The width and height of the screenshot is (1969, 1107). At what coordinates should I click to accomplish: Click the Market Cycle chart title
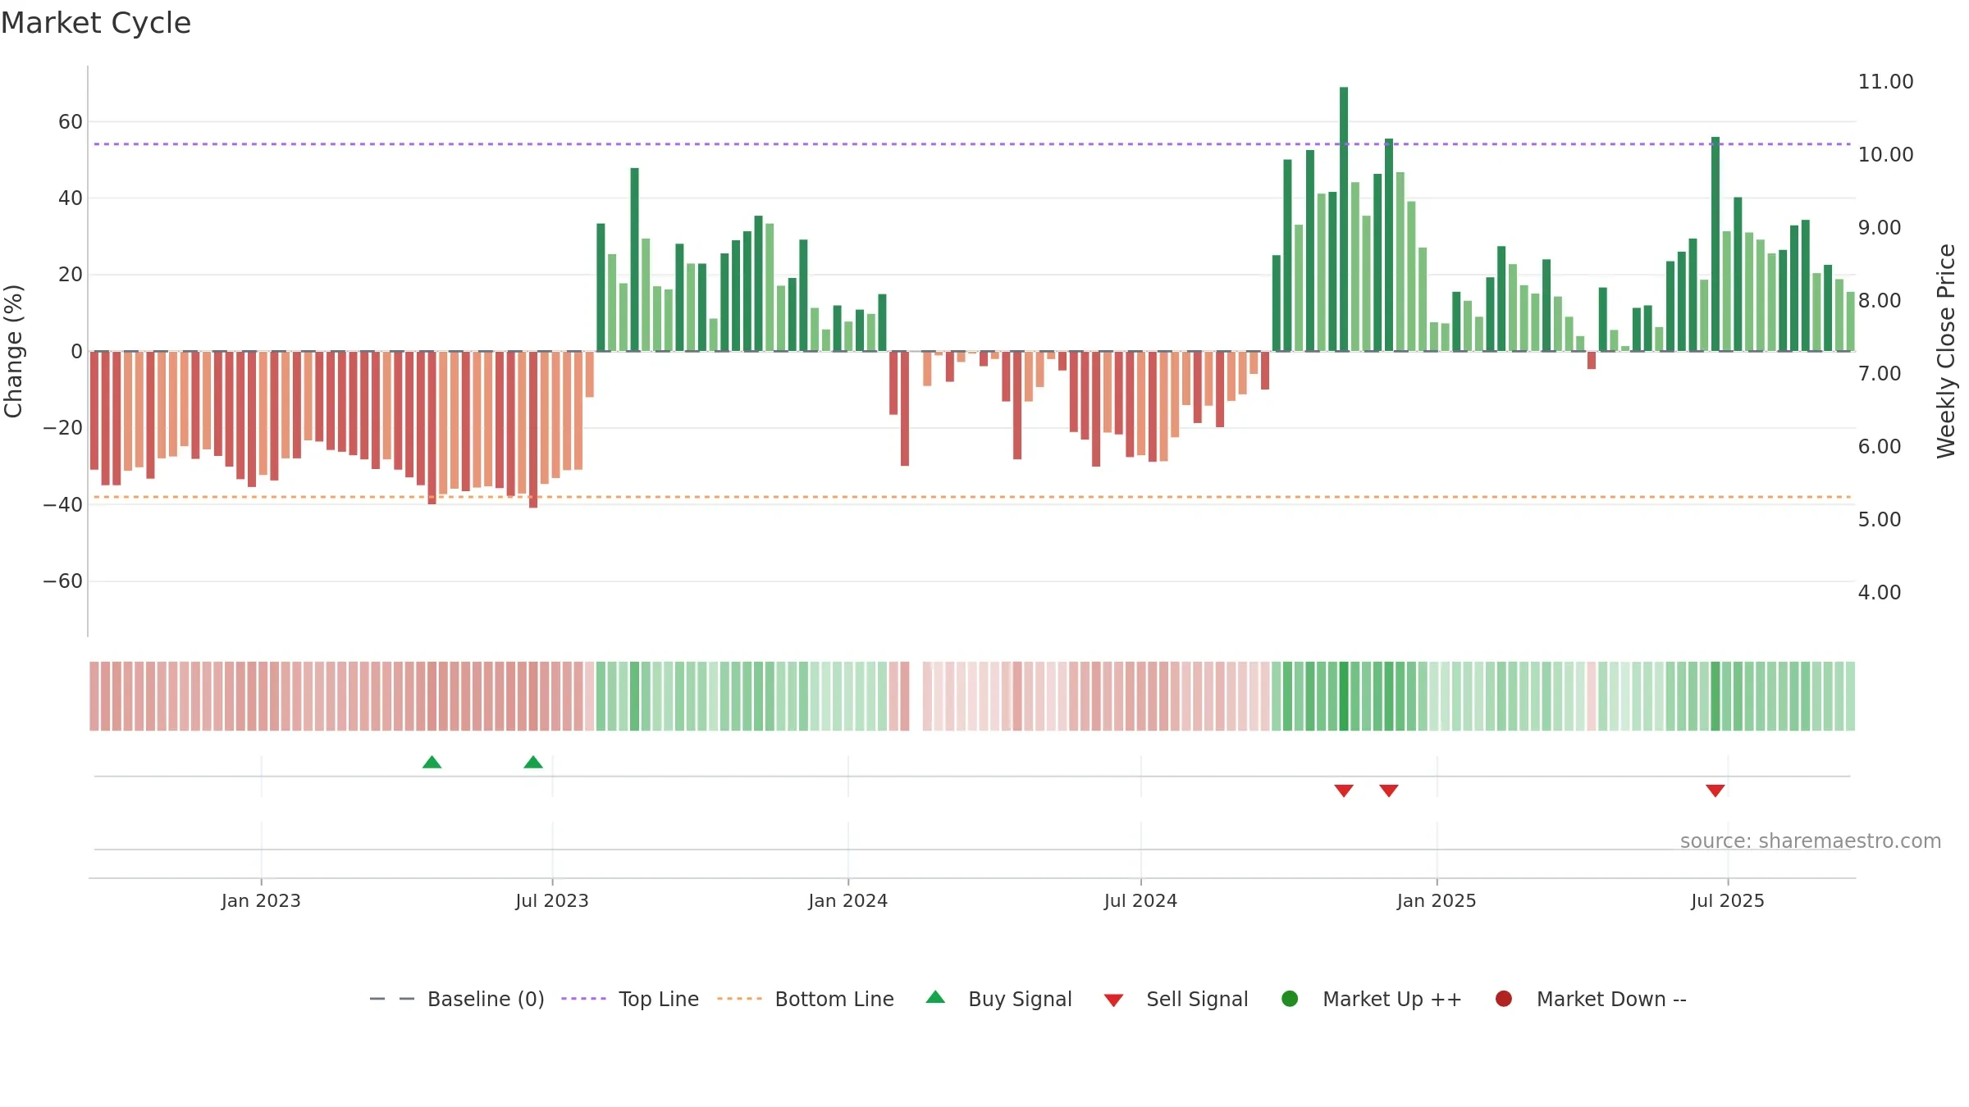(96, 23)
